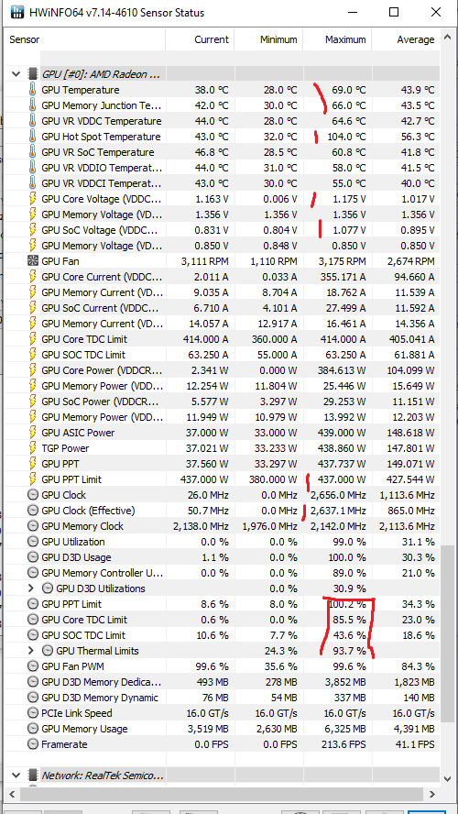Click the chip icon of AMD Radeon GPU group
This screenshot has height=814, width=458.
pyautogui.click(x=33, y=73)
